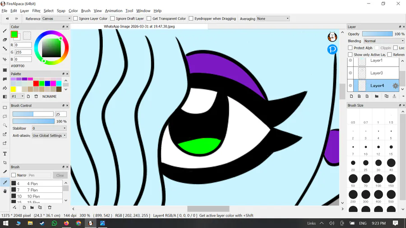Screen dimensions: 406x228
Task: Add a layer folder in Layer panel
Action: click(377, 96)
